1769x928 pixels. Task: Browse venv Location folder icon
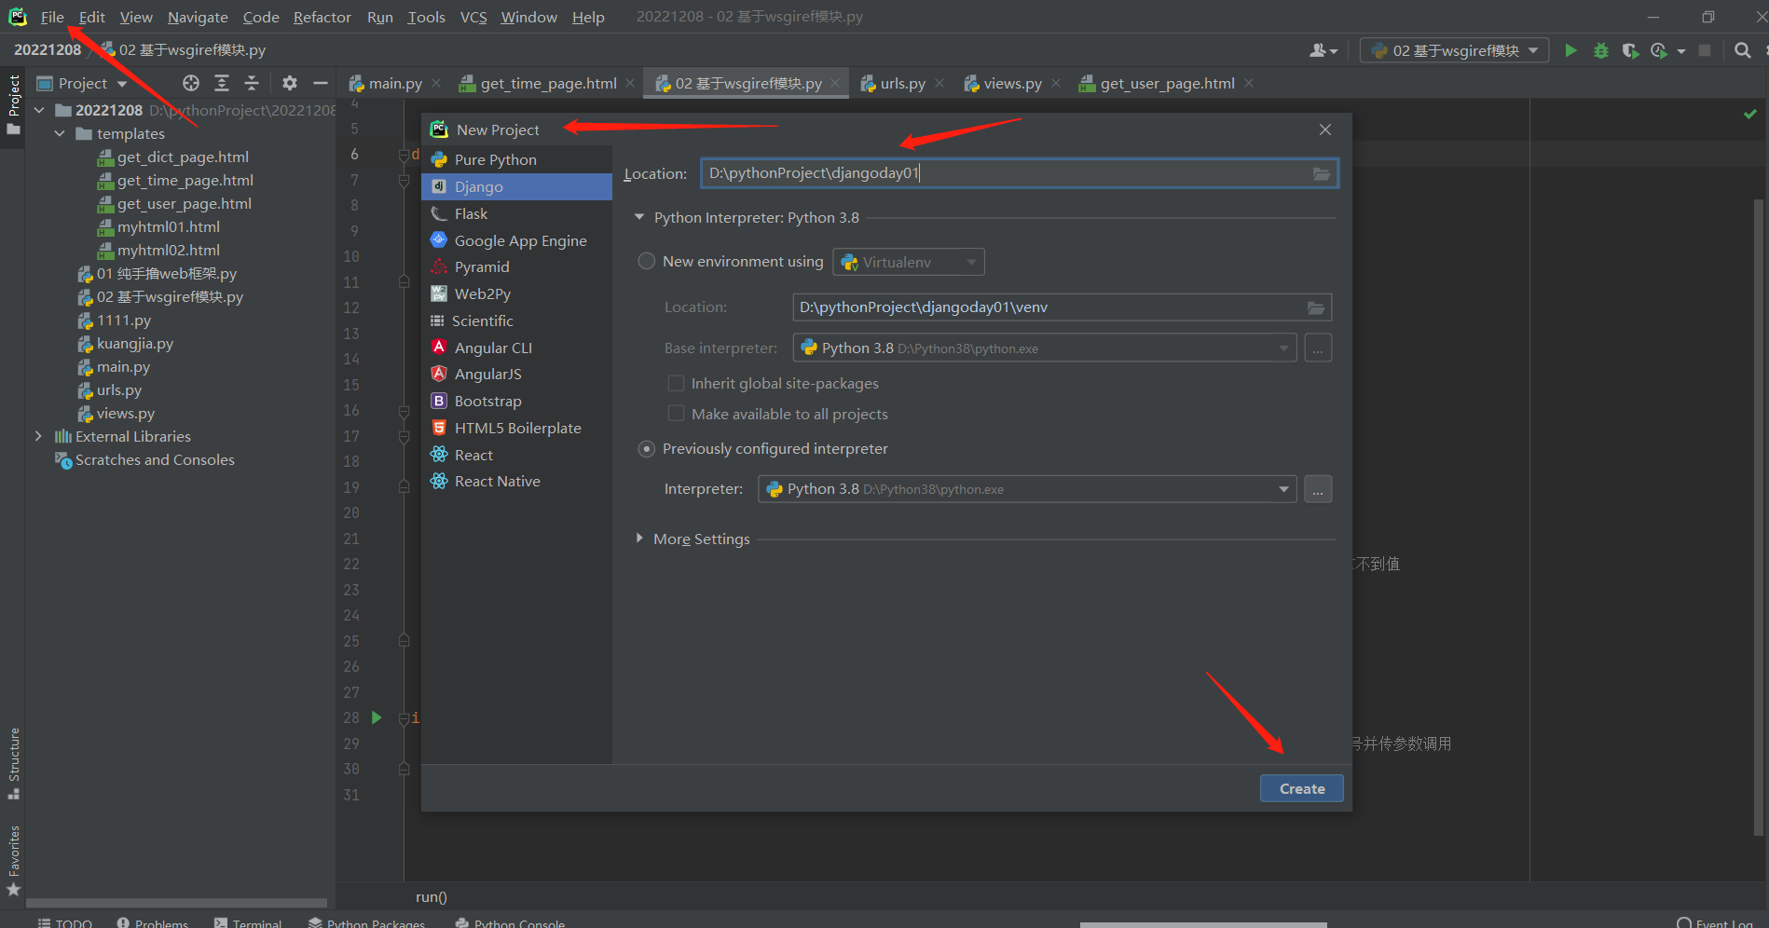tap(1316, 307)
